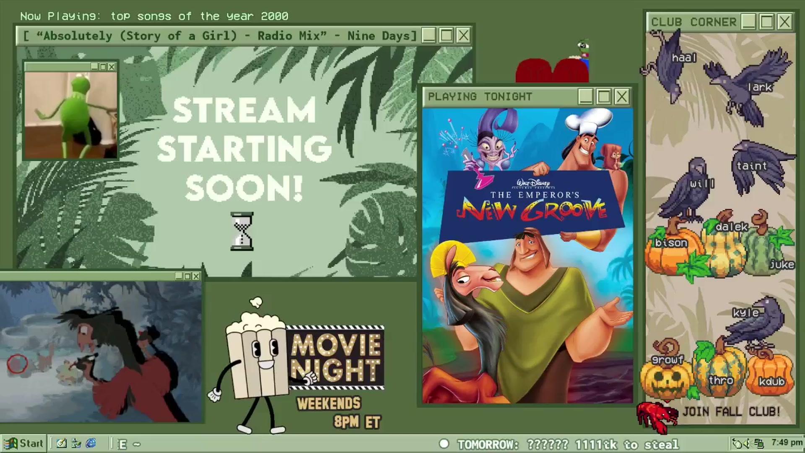The width and height of the screenshot is (805, 453).
Task: Close the Playing Tonight window
Action: click(622, 97)
